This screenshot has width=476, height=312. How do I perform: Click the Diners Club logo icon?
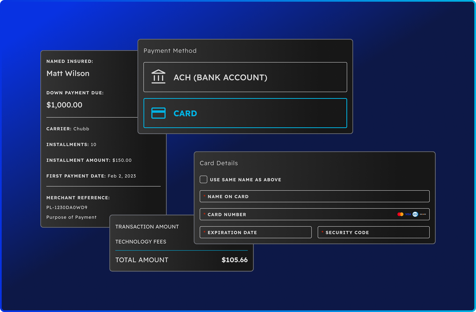415,214
